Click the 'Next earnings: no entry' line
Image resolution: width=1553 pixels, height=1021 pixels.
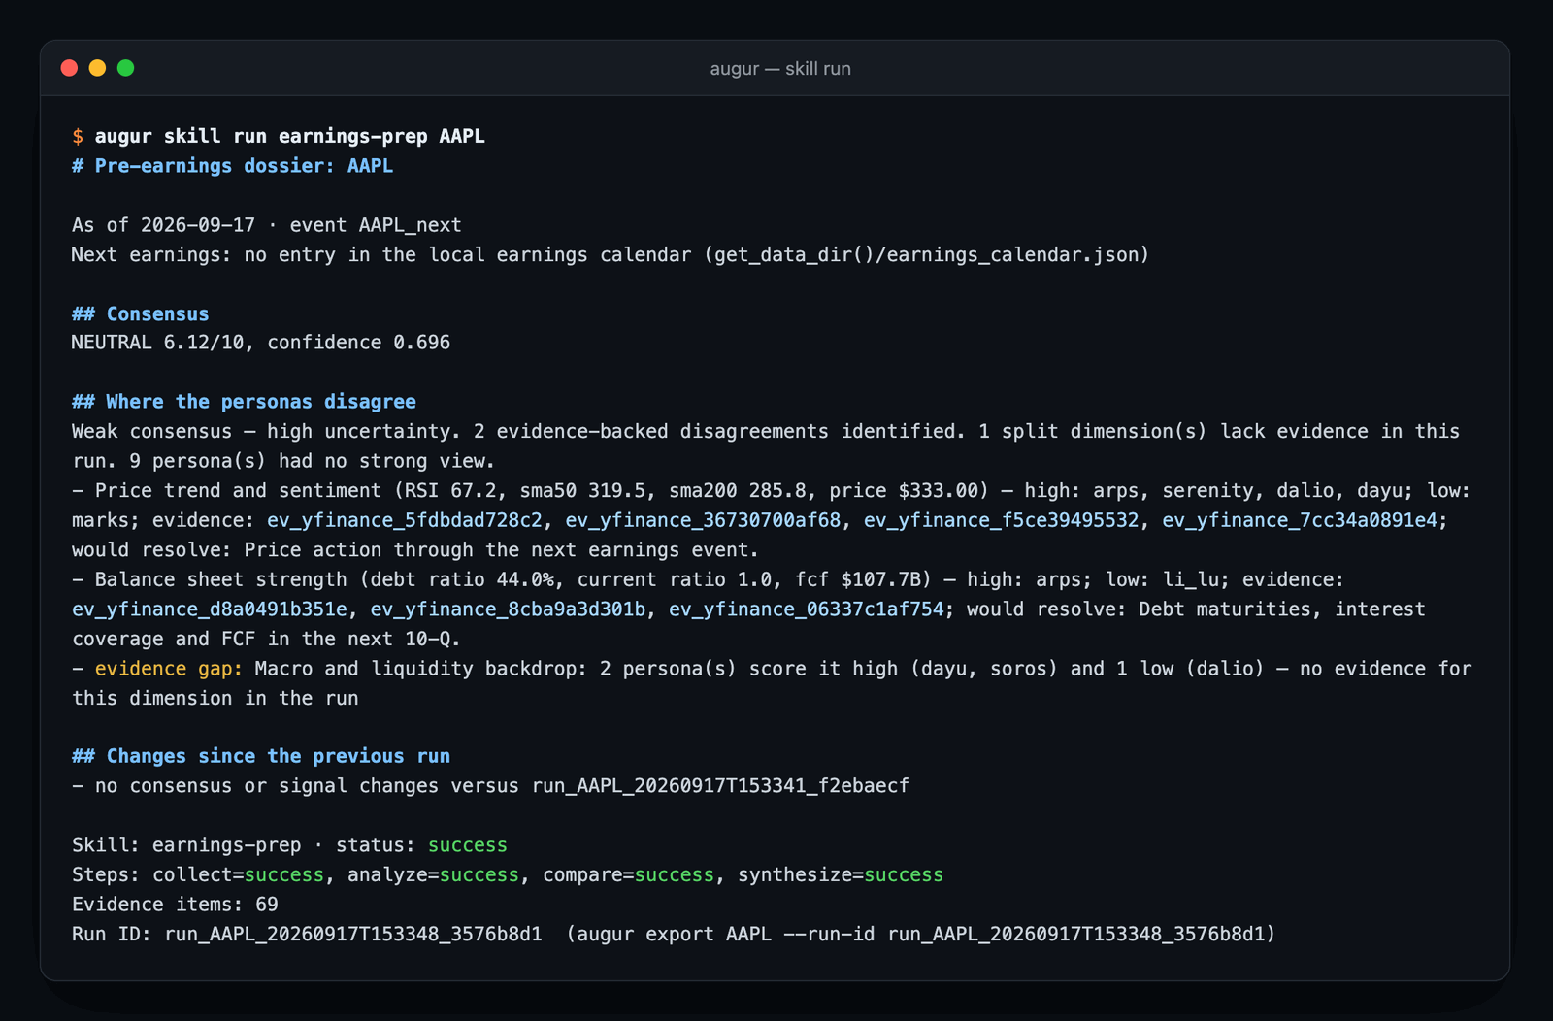click(611, 255)
